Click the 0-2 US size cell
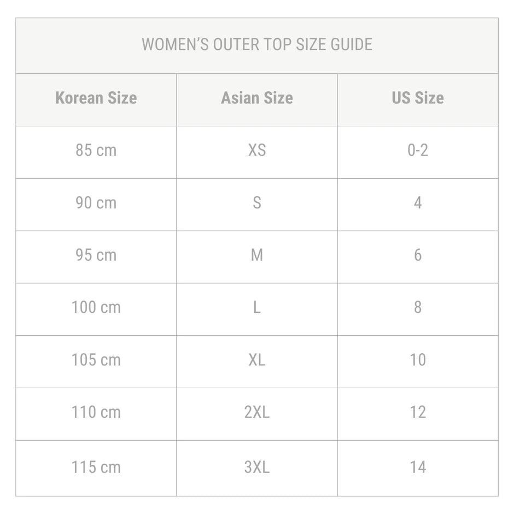514x514 pixels. [x=418, y=150]
